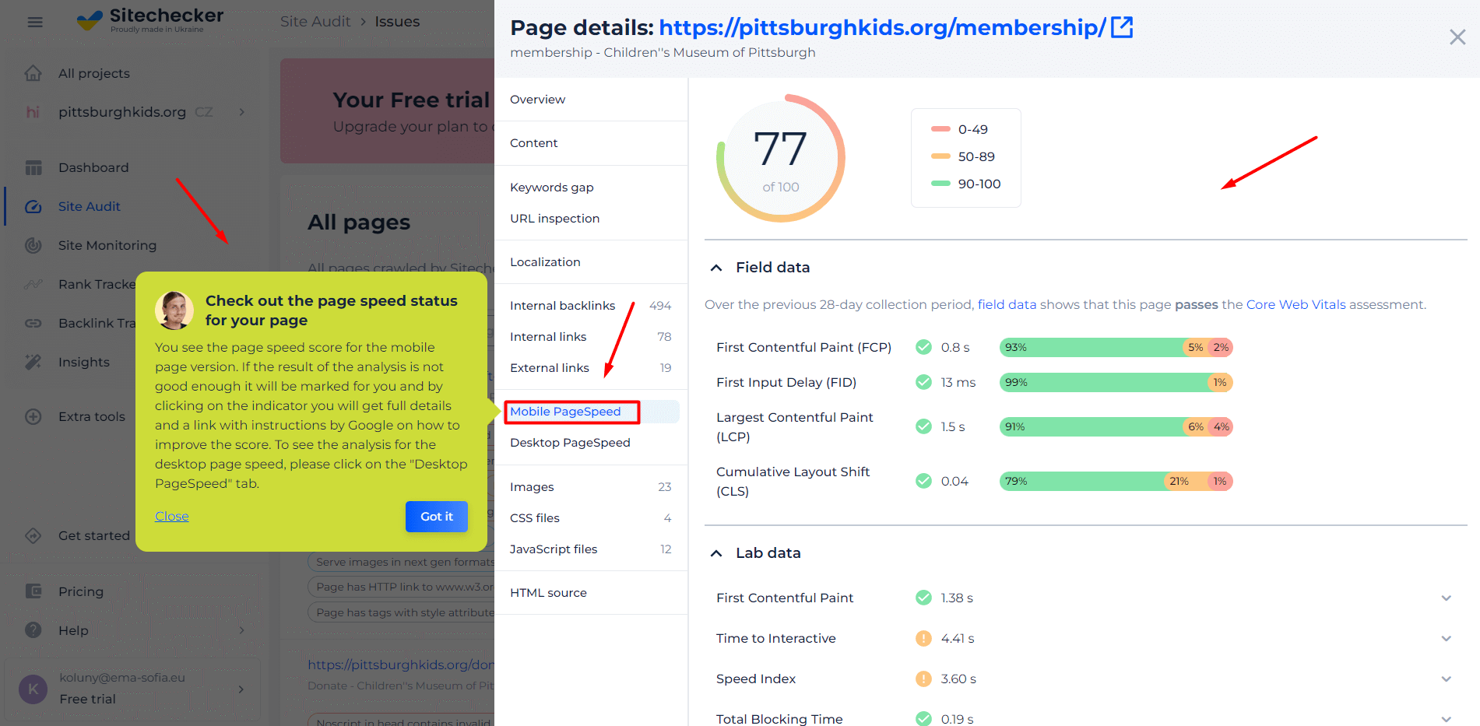This screenshot has width=1480, height=726.
Task: Expand the pittsburghkids.org project chevron
Action: [x=242, y=112]
